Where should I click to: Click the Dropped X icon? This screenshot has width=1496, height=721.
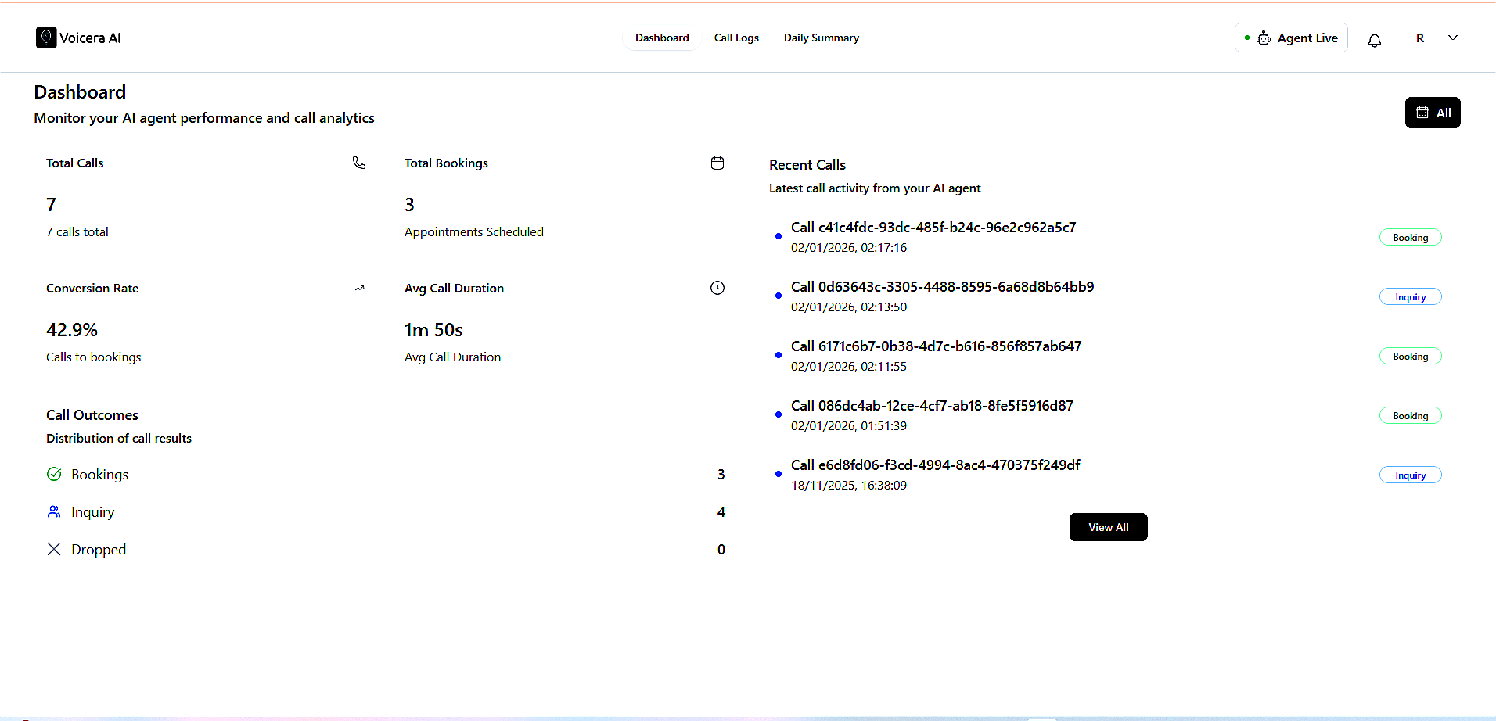tap(54, 549)
